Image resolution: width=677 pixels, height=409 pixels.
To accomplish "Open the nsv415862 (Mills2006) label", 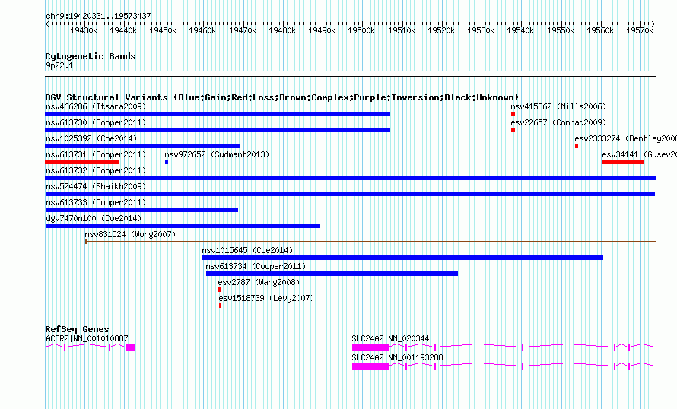I will pyautogui.click(x=558, y=106).
